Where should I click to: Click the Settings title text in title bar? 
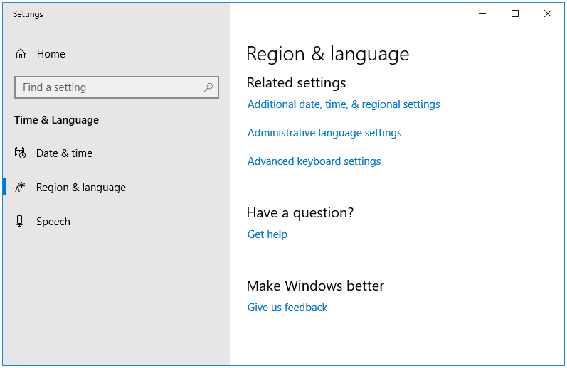[28, 14]
